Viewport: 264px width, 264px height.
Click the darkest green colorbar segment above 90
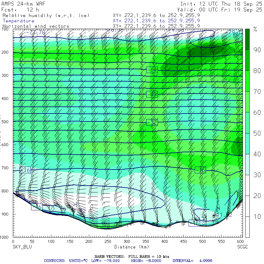(247, 39)
